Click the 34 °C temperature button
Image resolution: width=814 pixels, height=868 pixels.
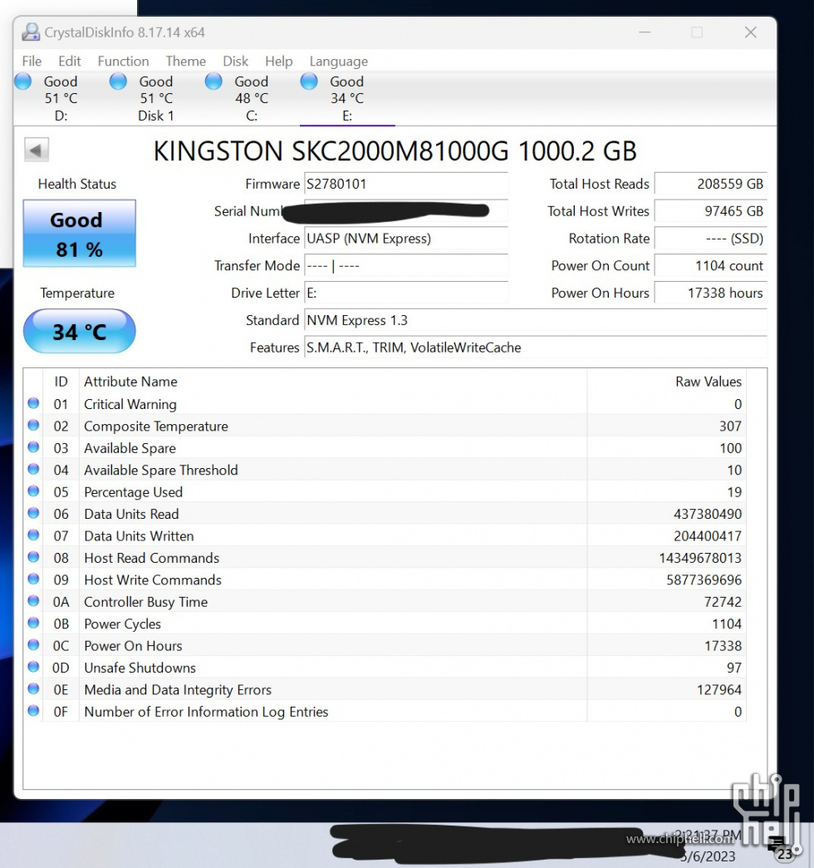[79, 331]
